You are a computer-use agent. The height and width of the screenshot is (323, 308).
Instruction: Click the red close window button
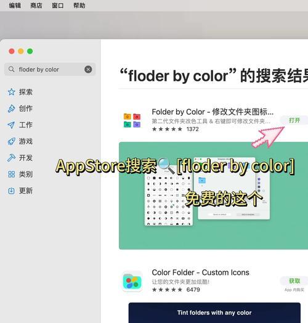[12, 51]
